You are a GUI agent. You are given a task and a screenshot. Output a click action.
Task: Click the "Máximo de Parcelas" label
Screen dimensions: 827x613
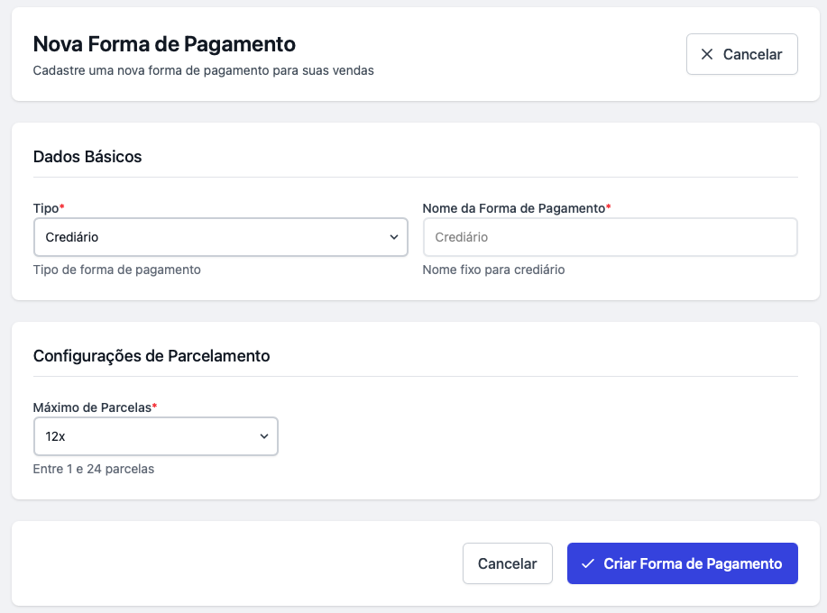click(x=92, y=407)
